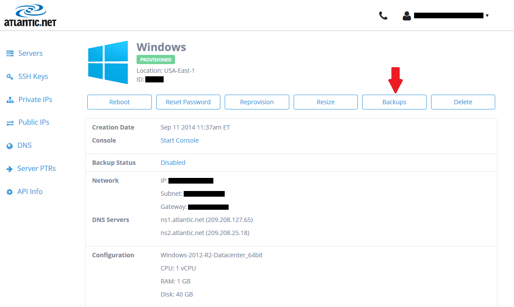The image size is (514, 307).
Task: Click the Disk: 40 GB value
Action: click(177, 294)
